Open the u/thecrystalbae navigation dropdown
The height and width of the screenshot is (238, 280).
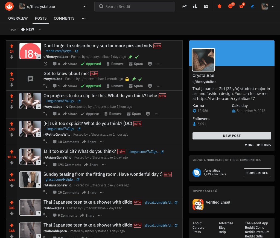coord(84,7)
